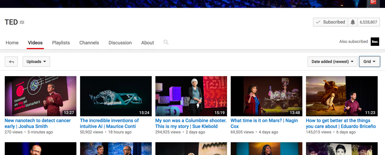Select the Videos tab
The height and width of the screenshot is (155, 385).
tap(35, 43)
